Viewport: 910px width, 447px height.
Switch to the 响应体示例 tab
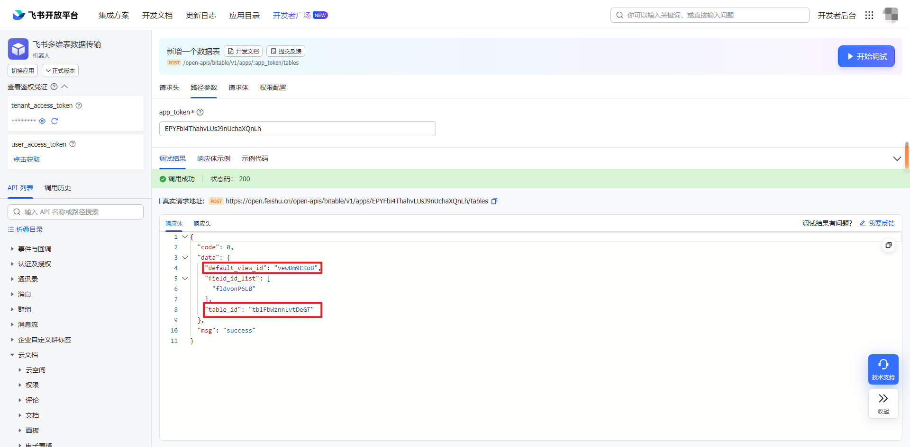click(x=214, y=158)
